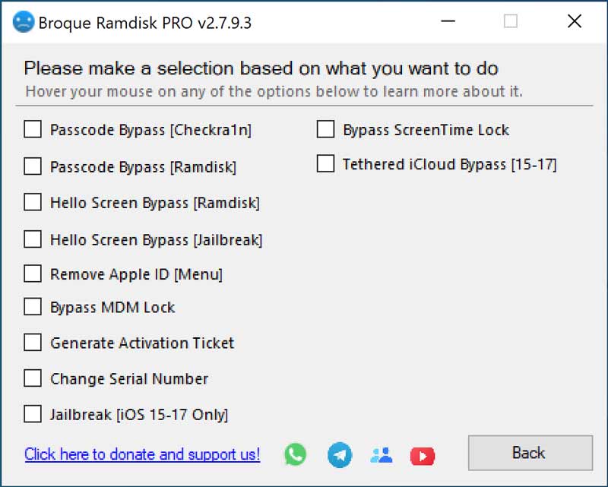The height and width of the screenshot is (487, 608).
Task: Check Remove Apple ID [Menu]
Action: pyautogui.click(x=32, y=274)
